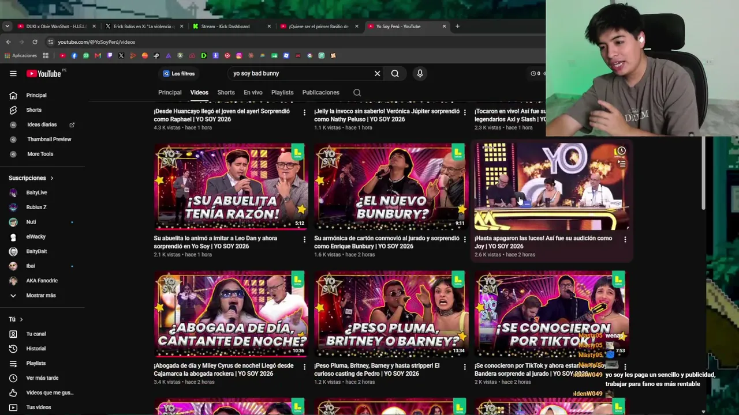This screenshot has width=739, height=415.
Task: Open options for the Leo Dan video
Action: coord(304,239)
